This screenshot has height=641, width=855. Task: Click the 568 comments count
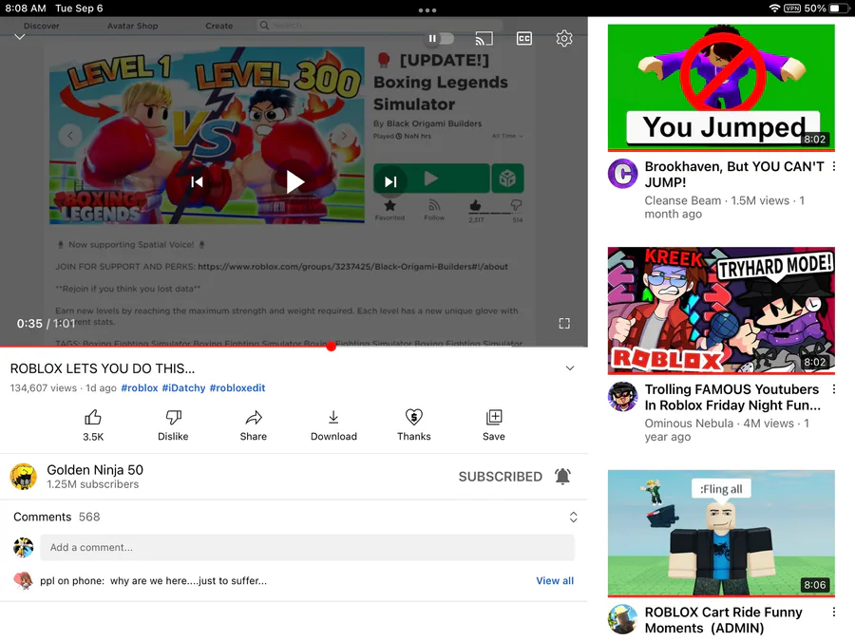(x=89, y=517)
